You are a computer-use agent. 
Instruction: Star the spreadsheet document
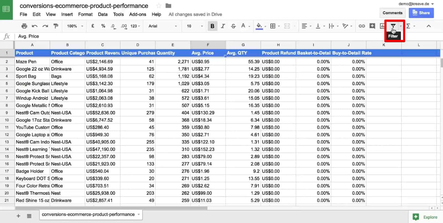point(159,6)
